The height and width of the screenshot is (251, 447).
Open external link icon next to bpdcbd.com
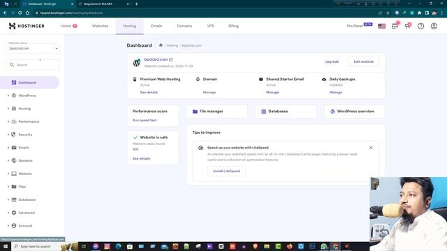pos(170,59)
